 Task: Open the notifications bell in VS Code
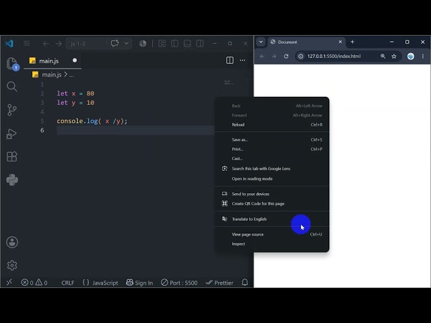[244, 283]
